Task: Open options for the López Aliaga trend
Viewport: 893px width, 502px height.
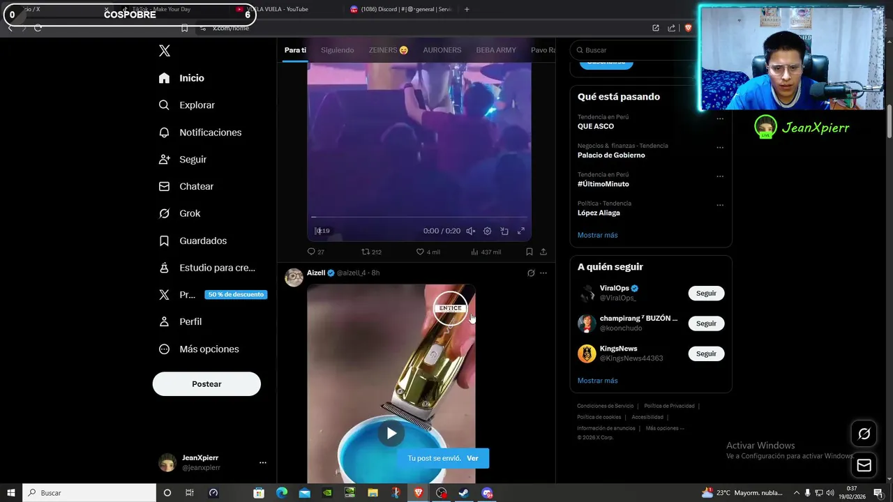Action: point(720,206)
